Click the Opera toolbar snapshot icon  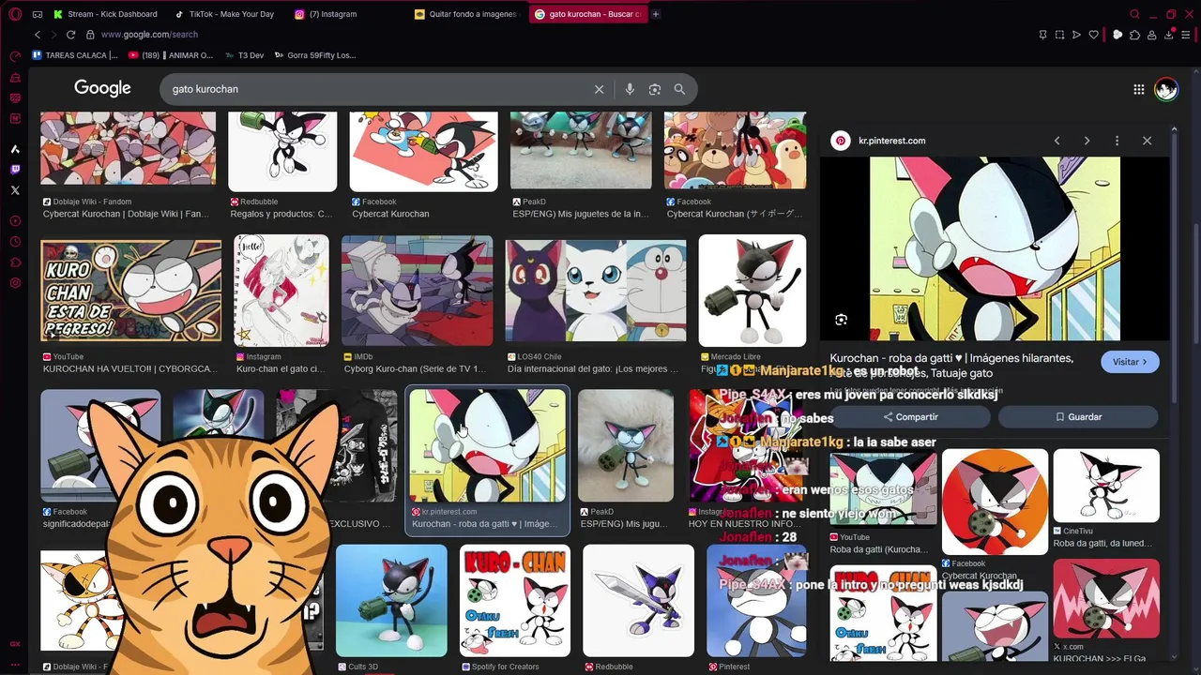point(1059,35)
